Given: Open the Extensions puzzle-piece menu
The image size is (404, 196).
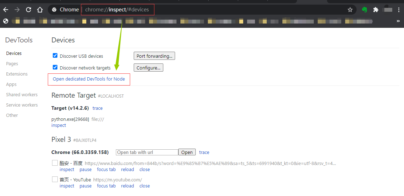Looking at the screenshot, I should pyautogui.click(x=376, y=10).
